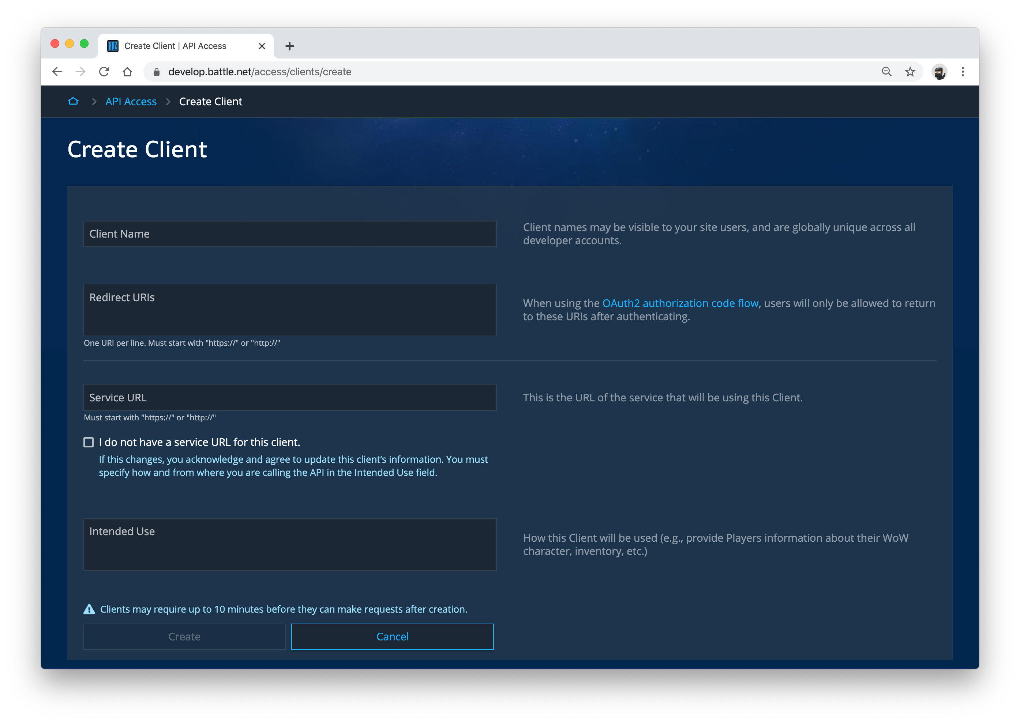This screenshot has width=1020, height=723.
Task: Select the Create Client browser tab
Action: coord(175,46)
